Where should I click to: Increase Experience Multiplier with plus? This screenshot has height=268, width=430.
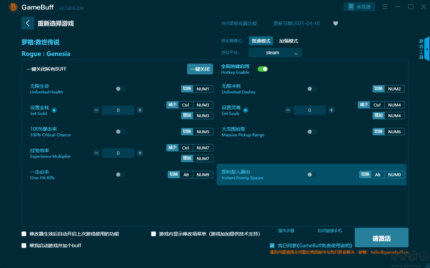[x=140, y=153]
